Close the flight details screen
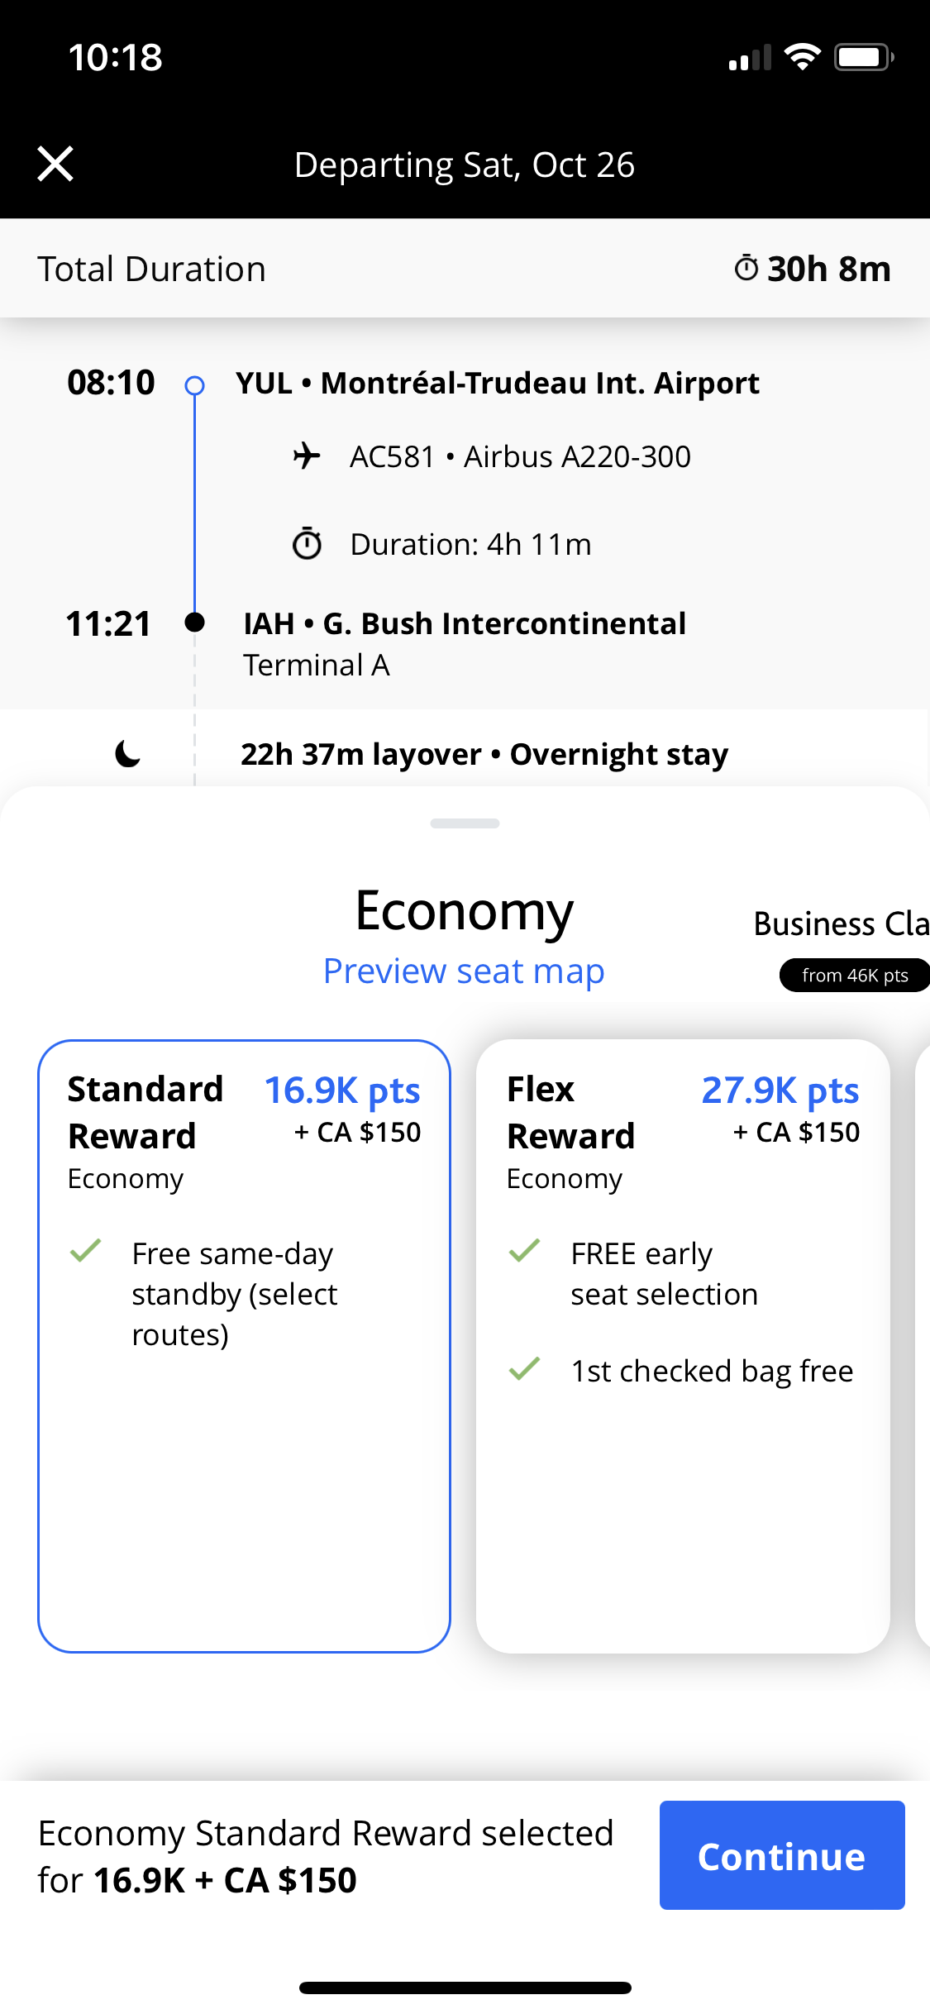930x2014 pixels. coord(55,163)
